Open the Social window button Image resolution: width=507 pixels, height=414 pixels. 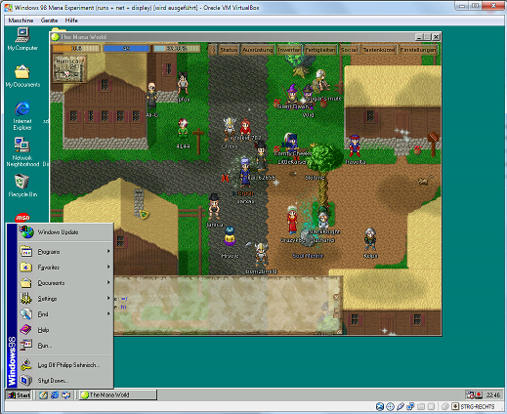[x=349, y=50]
